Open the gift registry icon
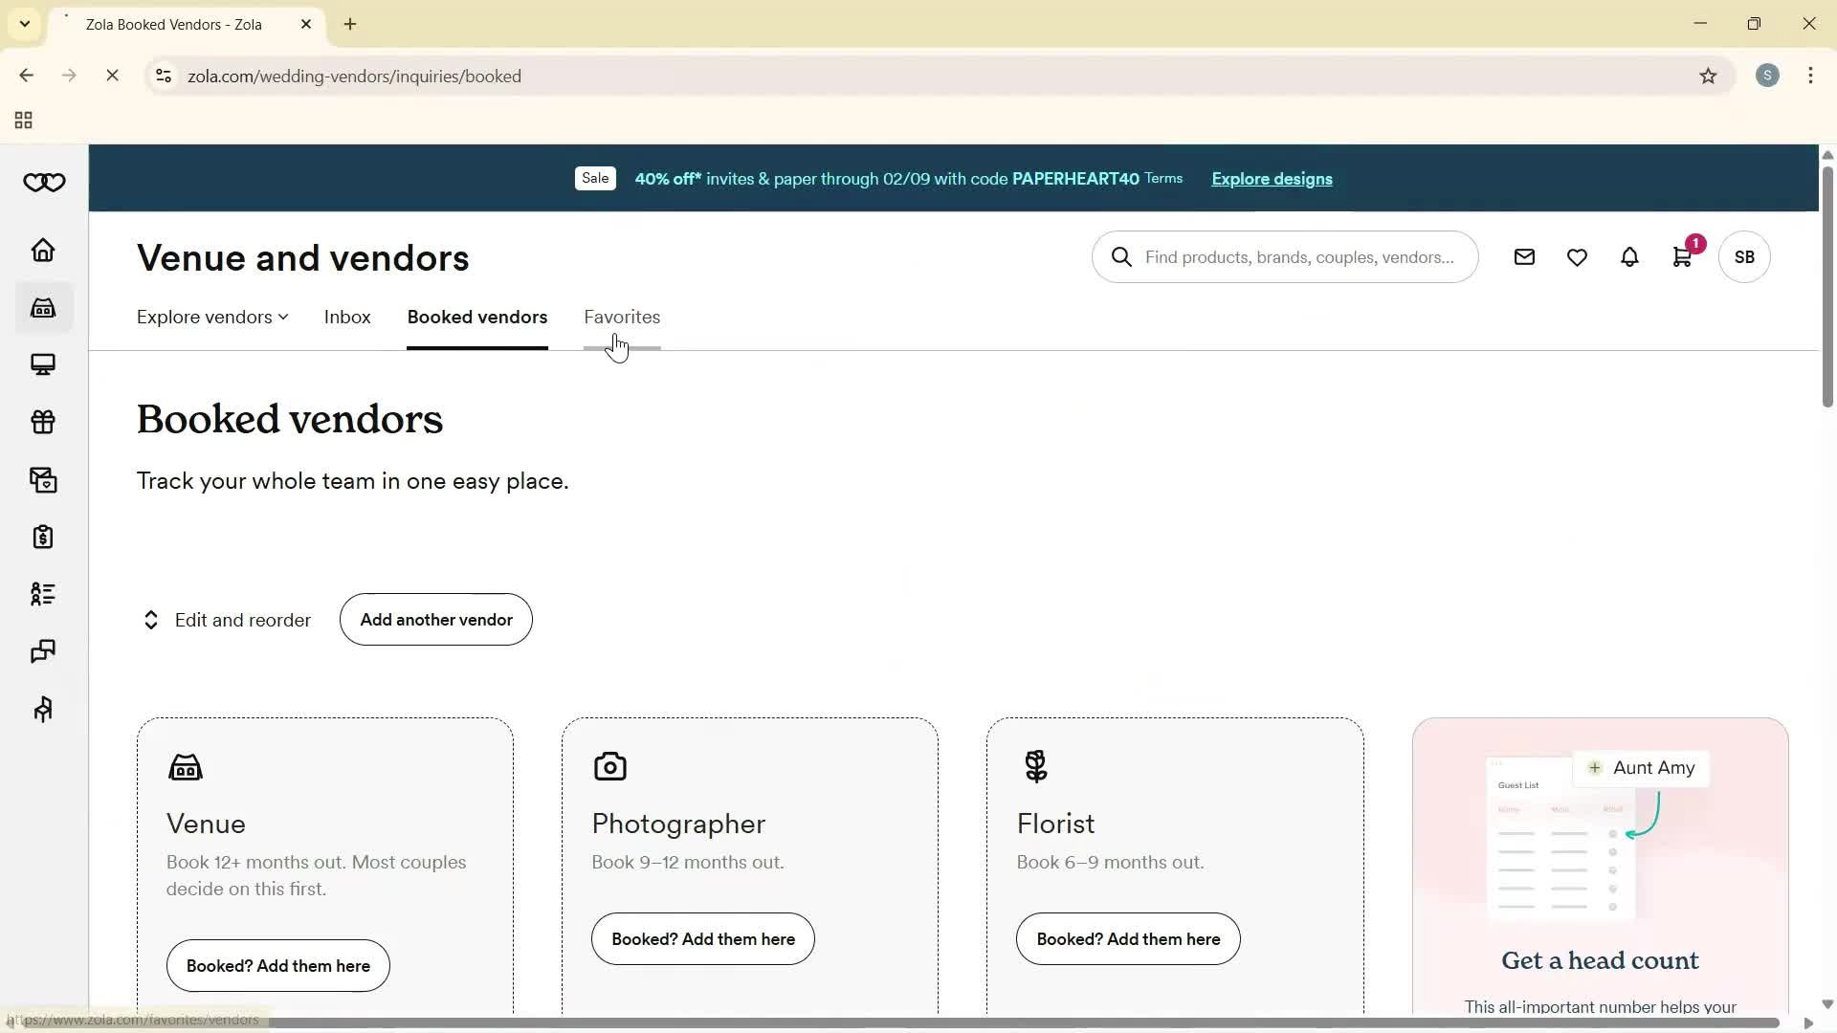This screenshot has height=1033, width=1837. [42, 422]
